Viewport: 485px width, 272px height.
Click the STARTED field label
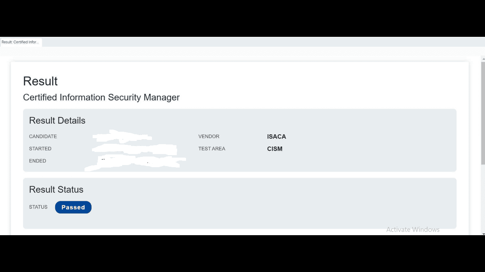coord(40,149)
